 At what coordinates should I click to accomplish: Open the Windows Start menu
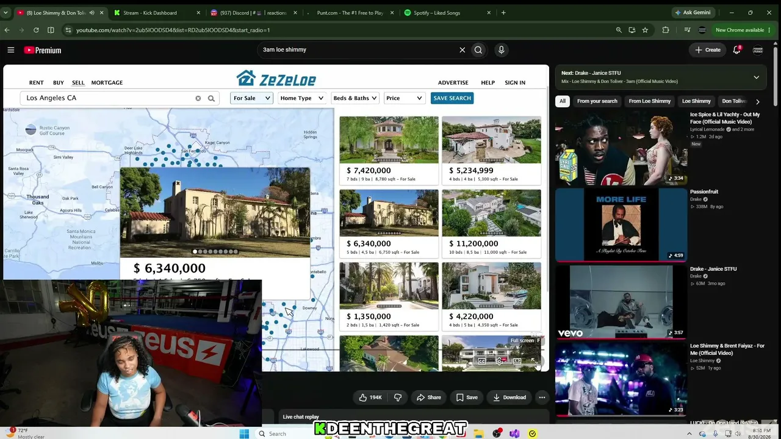tap(244, 434)
